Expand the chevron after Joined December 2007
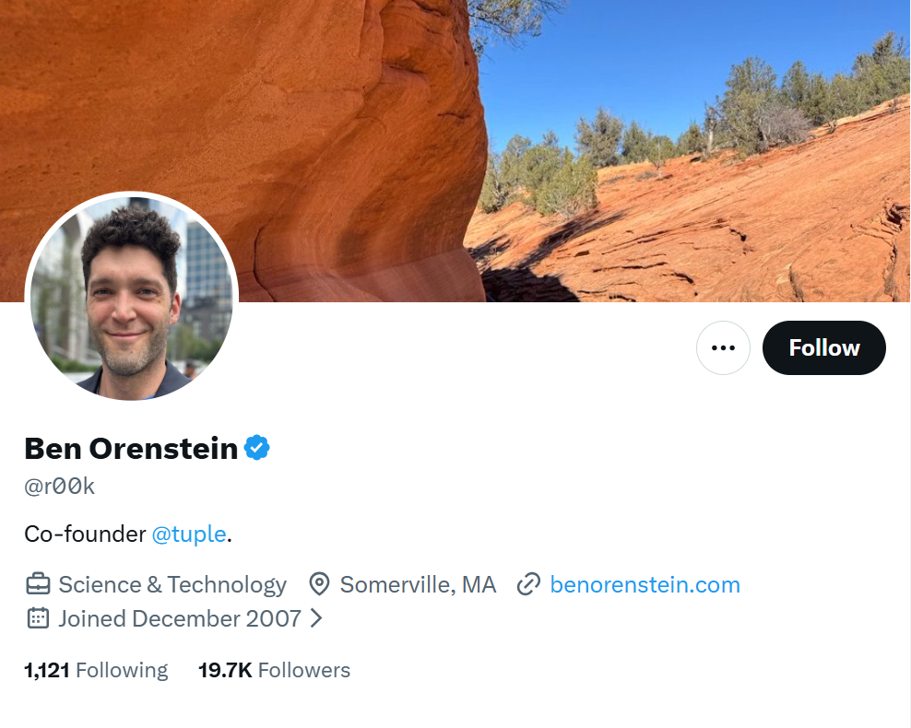The width and height of the screenshot is (911, 728). coord(314,618)
